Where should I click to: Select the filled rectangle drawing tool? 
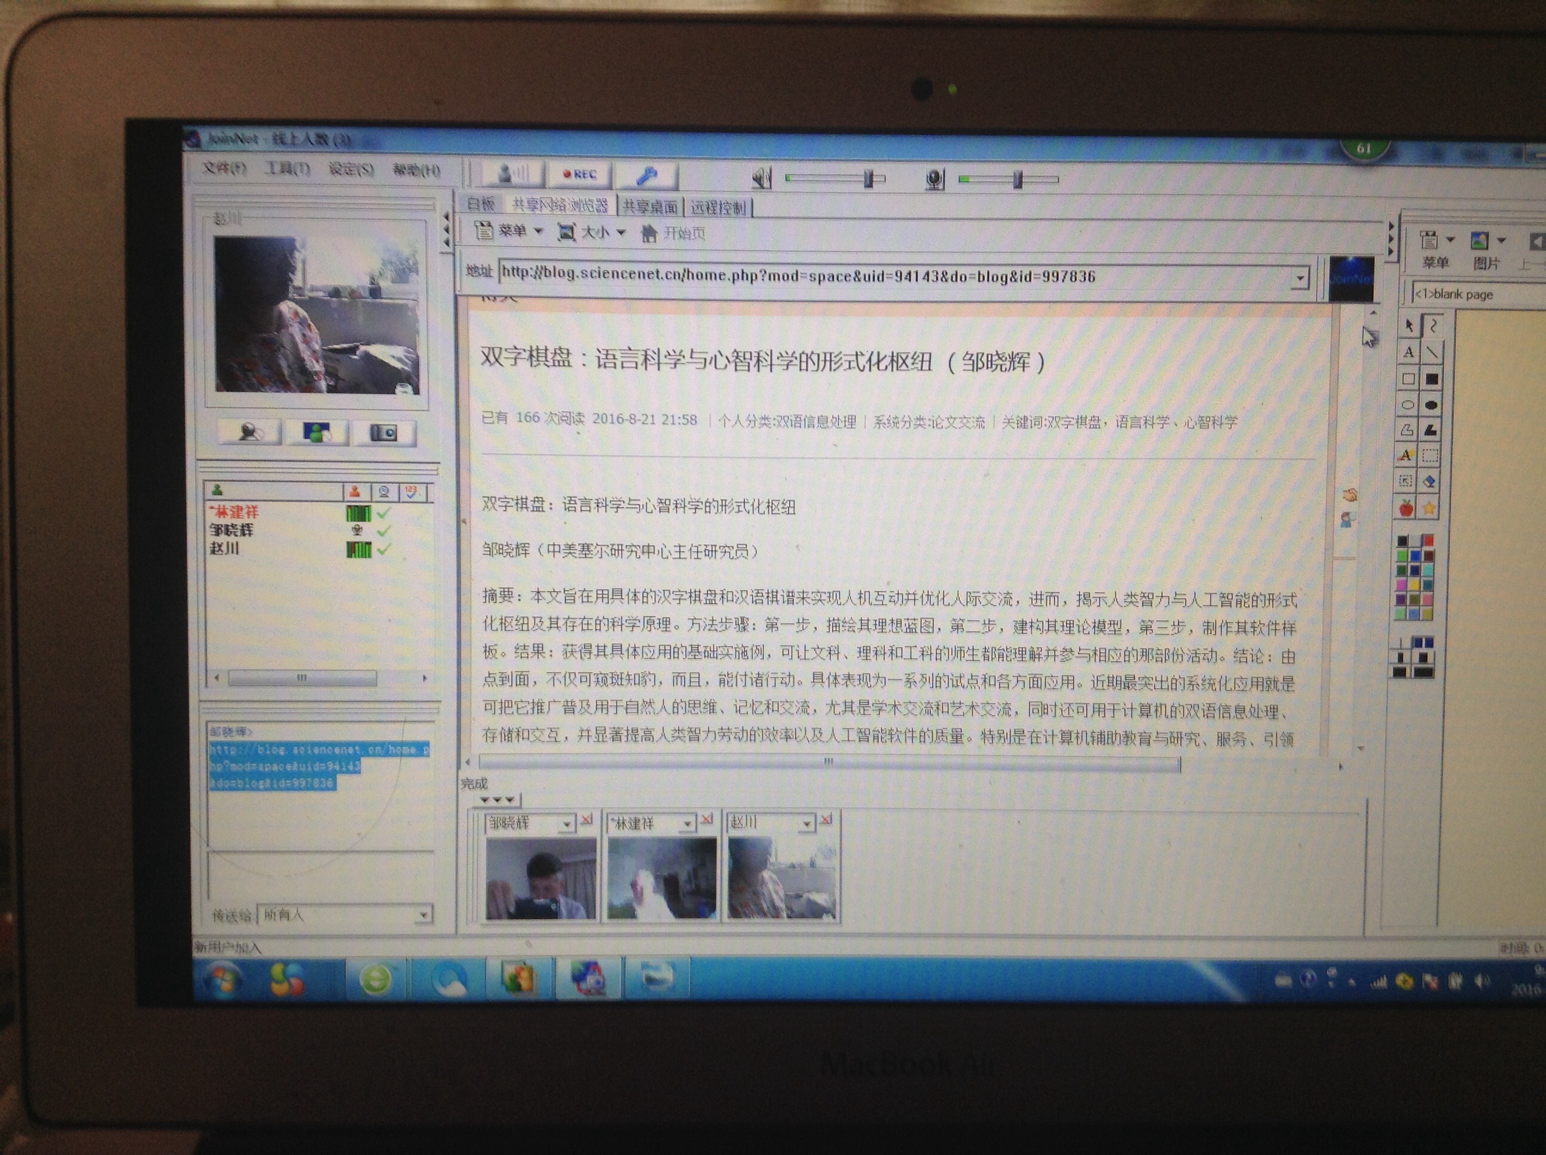1431,379
